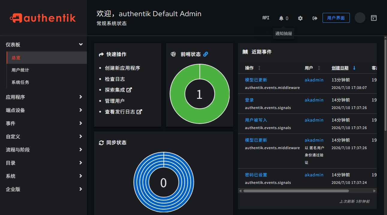Click the 创建日期 column header
The image size is (387, 215).
click(340, 68)
